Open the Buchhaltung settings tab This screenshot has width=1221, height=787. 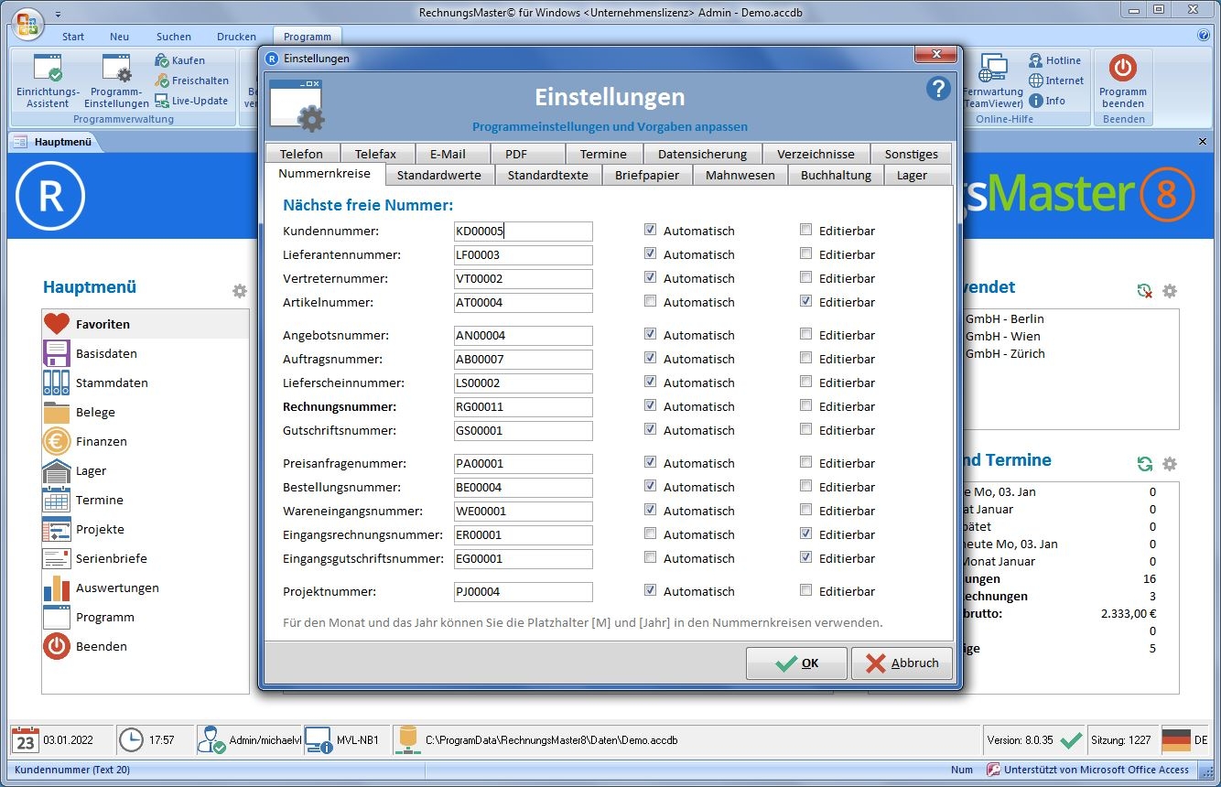point(836,175)
